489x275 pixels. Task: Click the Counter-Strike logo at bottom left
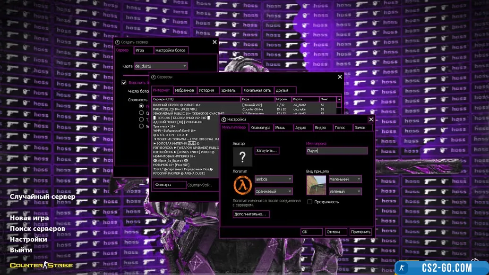click(x=41, y=265)
